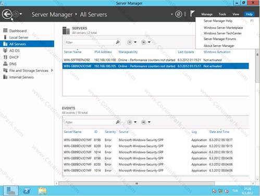Image resolution: width=260 pixels, height=196 pixels.
Task: Click the Servers filter search icon
Action: (118, 42)
